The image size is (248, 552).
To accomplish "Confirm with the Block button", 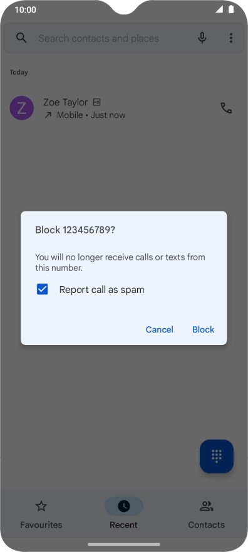I will coord(203,329).
